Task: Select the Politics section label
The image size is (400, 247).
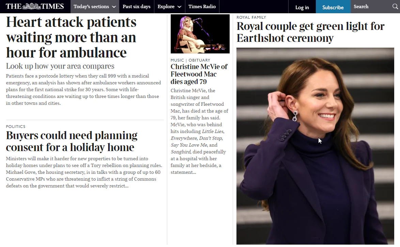Action: point(16,127)
